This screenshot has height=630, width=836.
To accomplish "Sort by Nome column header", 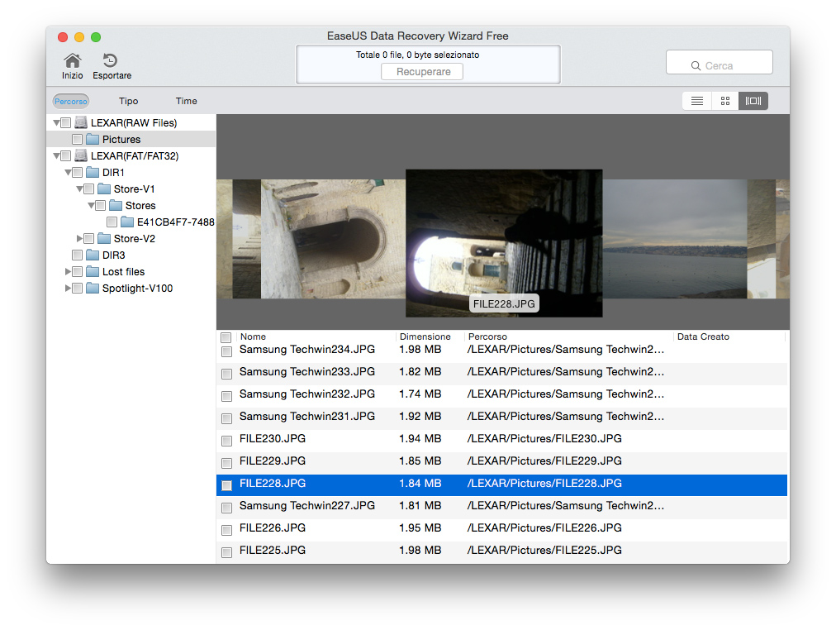I will coord(253,336).
